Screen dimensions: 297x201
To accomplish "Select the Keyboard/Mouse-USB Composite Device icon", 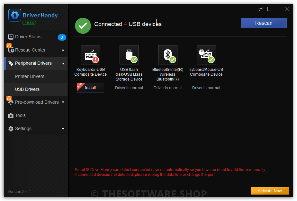I will click(x=206, y=55).
